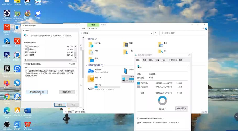Open the 资料 (E:) drive

(x=91, y=87)
